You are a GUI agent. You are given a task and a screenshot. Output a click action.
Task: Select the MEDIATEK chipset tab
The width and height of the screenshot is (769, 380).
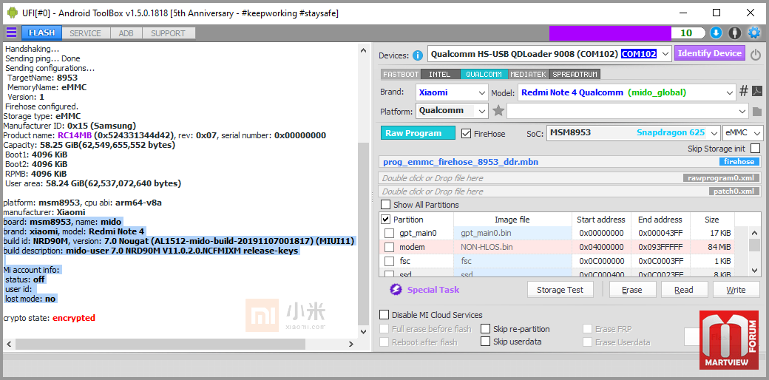tap(528, 75)
